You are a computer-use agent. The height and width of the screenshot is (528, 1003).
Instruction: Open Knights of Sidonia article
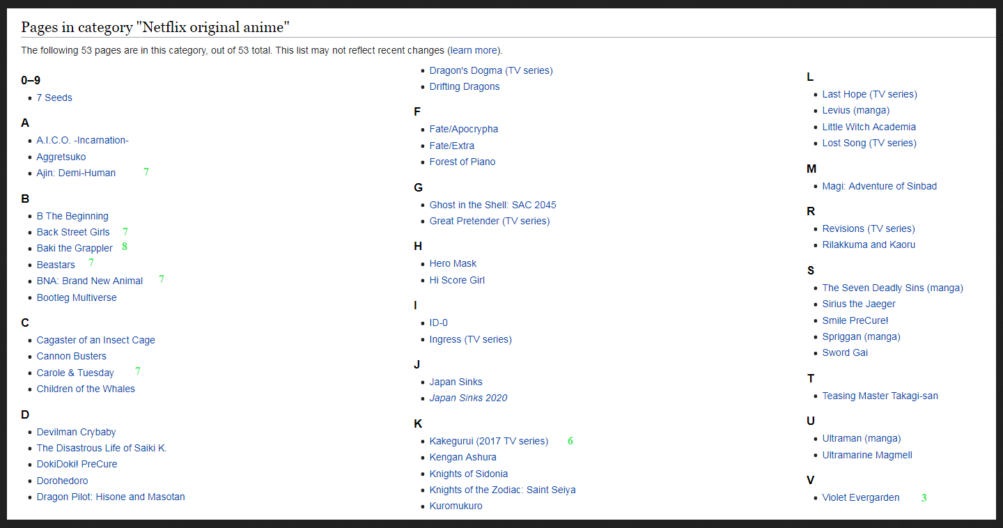[469, 474]
